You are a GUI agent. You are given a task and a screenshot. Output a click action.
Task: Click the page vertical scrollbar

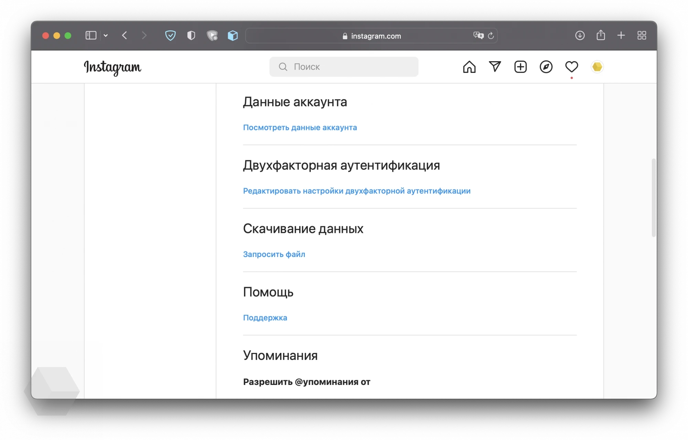tap(654, 198)
